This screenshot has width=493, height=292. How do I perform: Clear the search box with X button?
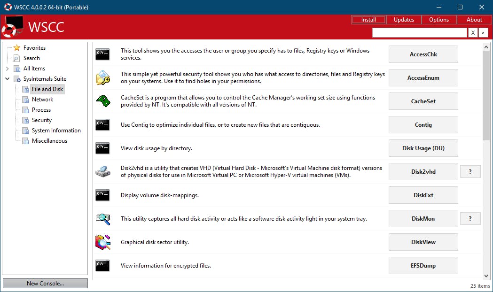(473, 33)
